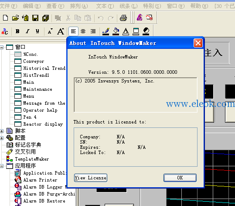Confirm About dialog with OK
The height and width of the screenshot is (206, 235).
click(180, 178)
